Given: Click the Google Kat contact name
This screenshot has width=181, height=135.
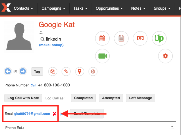Looking at the screenshot, I should [57, 25].
